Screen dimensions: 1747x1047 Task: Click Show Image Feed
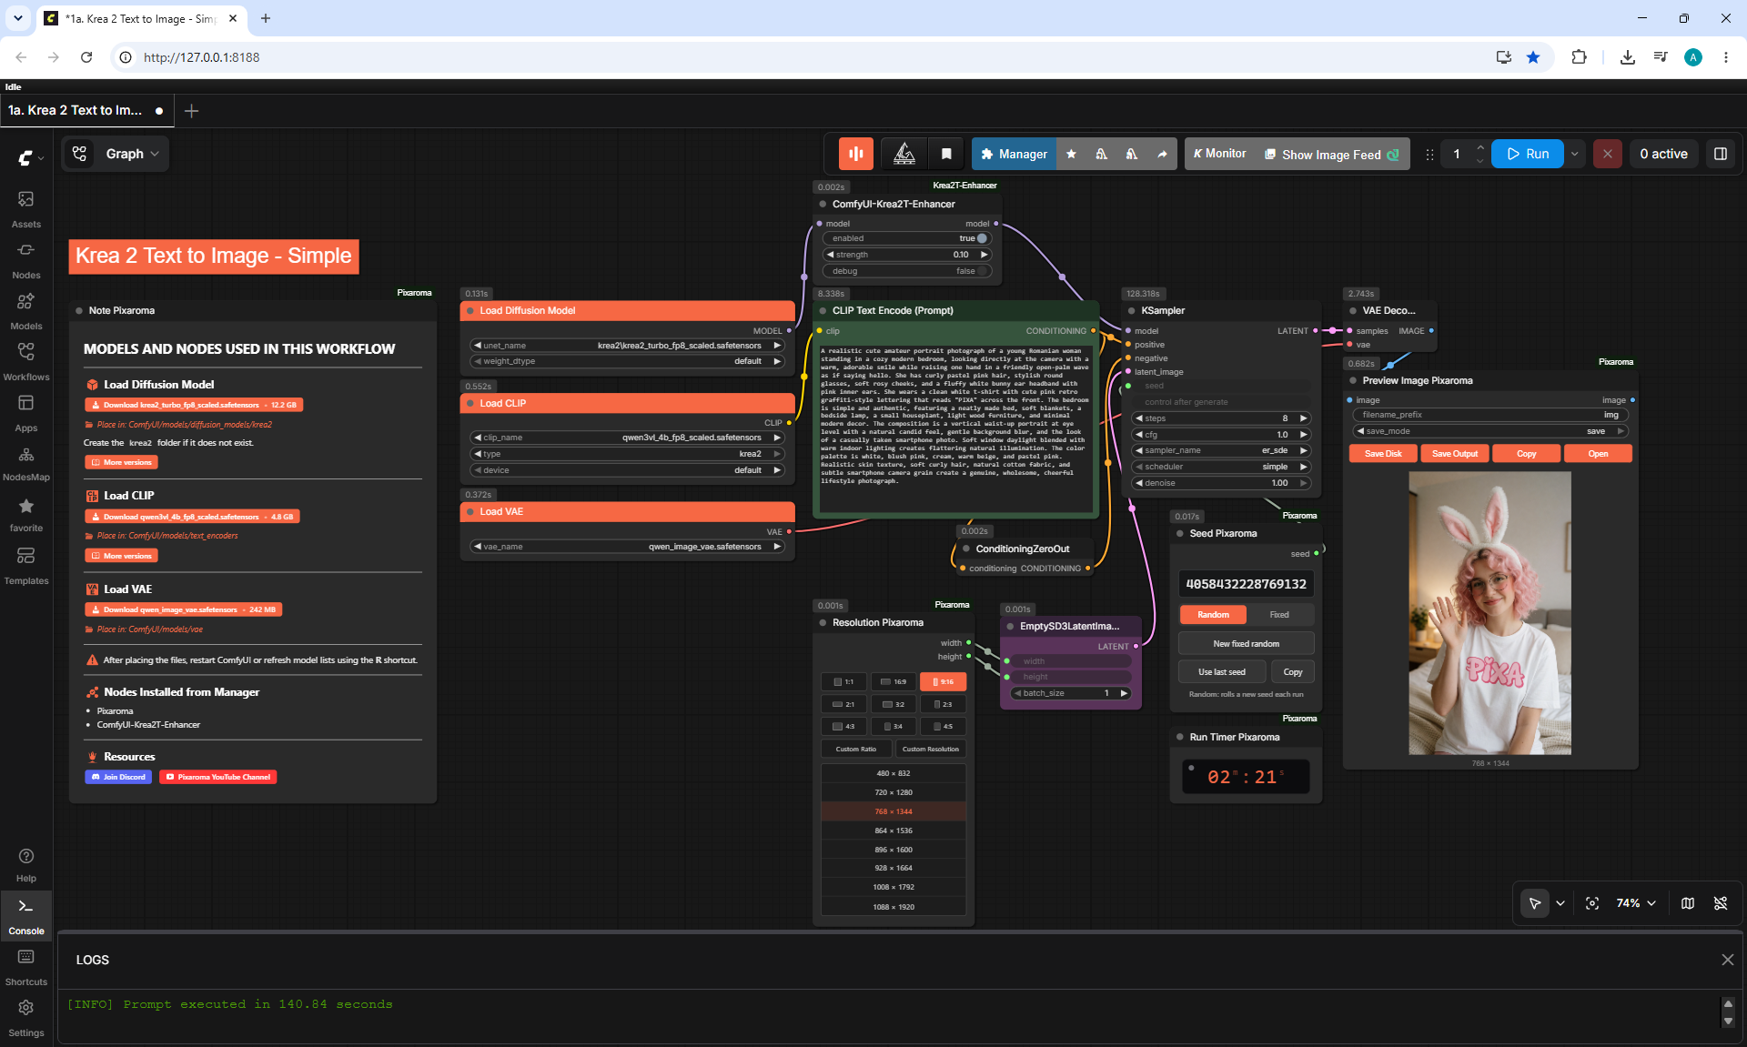(1331, 155)
